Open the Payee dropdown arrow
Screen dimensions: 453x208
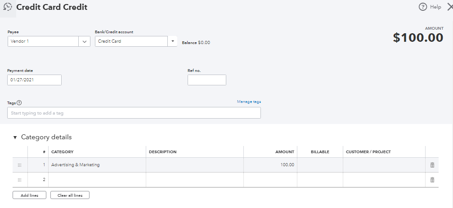point(85,41)
